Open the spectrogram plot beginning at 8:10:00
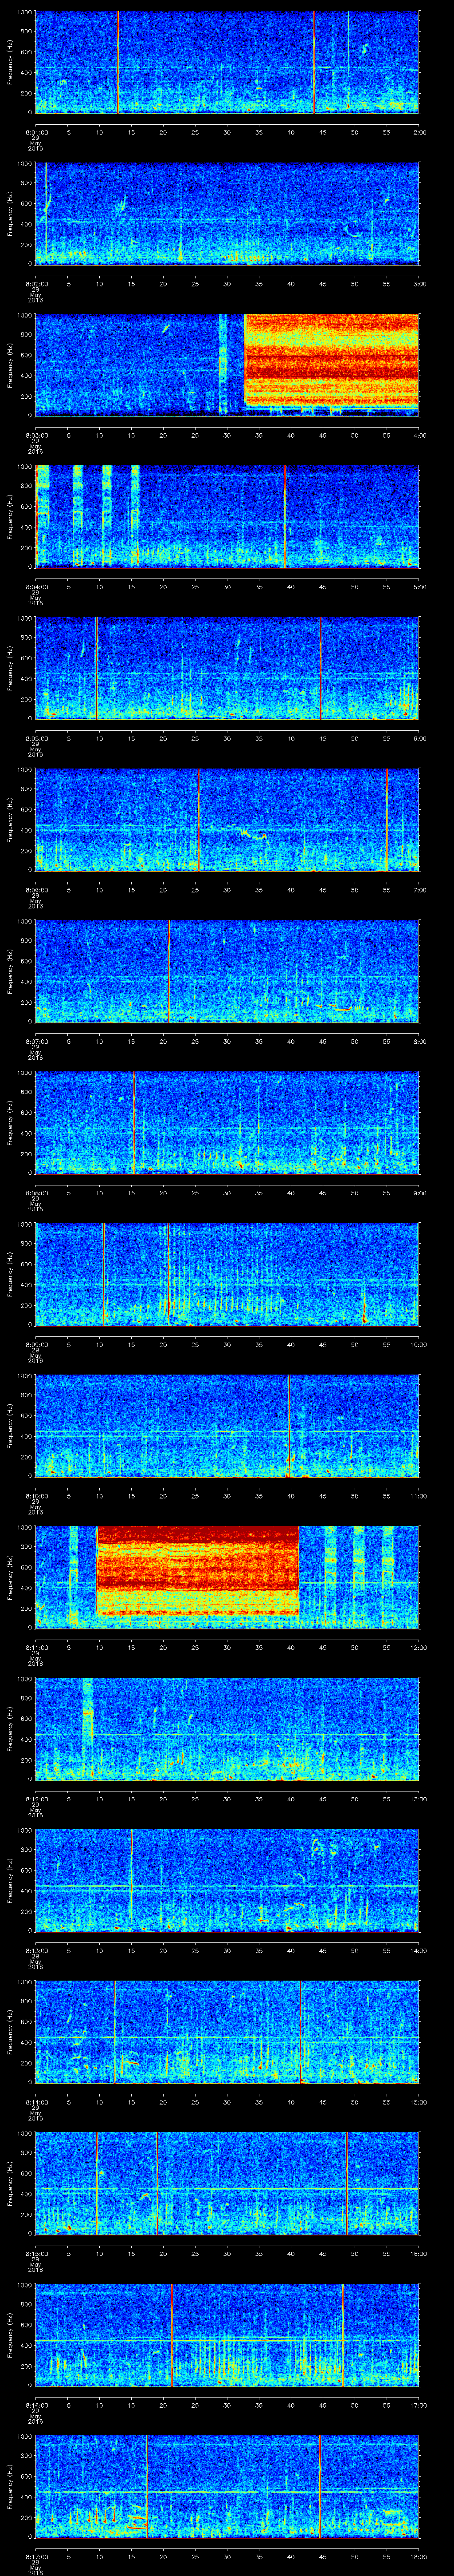The image size is (454, 2576). pyautogui.click(x=227, y=1425)
